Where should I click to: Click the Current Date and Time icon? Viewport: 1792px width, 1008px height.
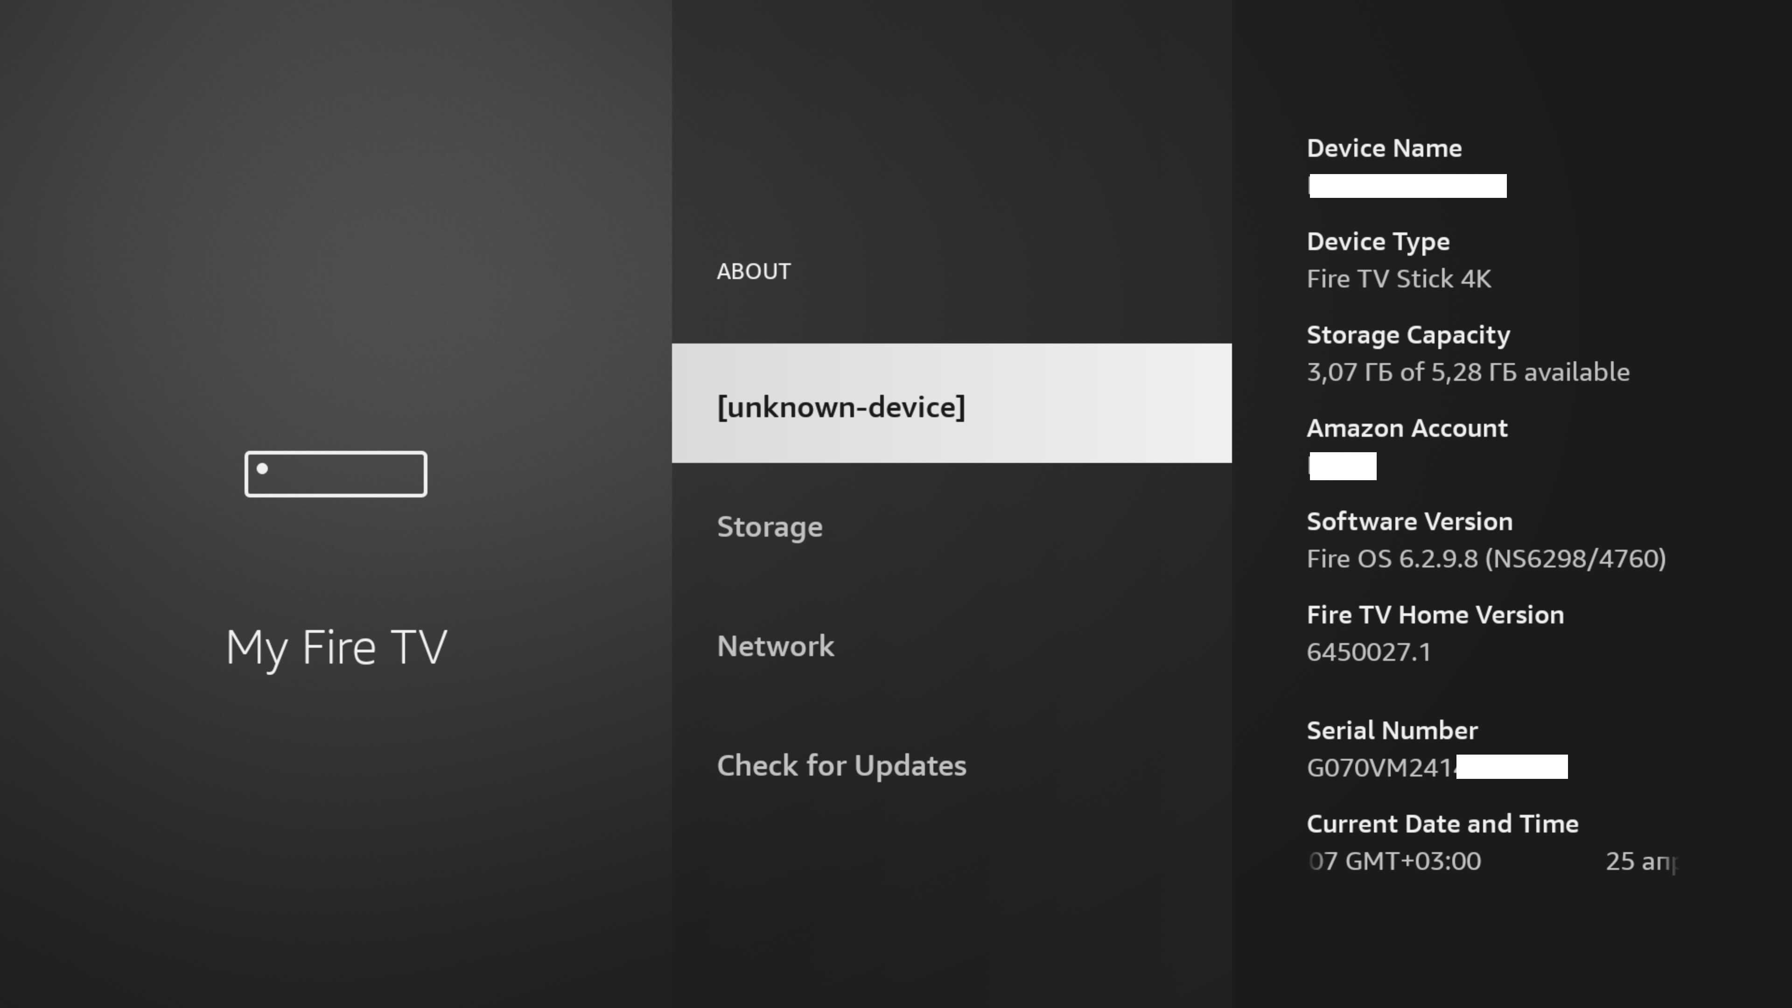1442,823
